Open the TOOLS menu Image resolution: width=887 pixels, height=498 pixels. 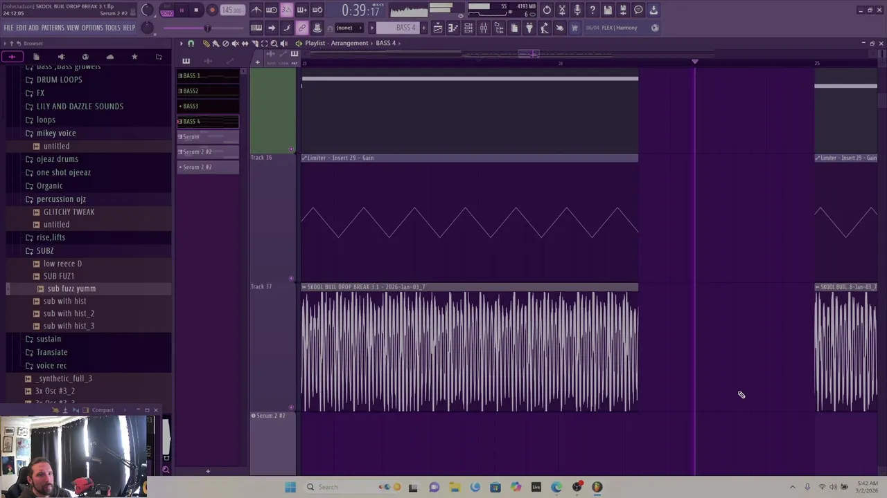(x=113, y=28)
